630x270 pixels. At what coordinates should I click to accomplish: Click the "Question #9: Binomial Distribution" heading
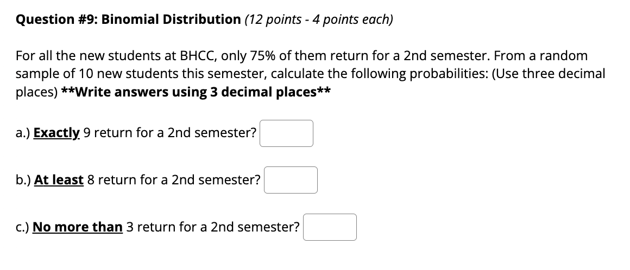pos(128,20)
